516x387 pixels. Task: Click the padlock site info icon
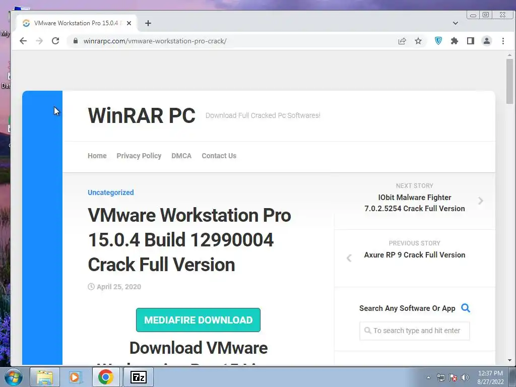coord(76,41)
